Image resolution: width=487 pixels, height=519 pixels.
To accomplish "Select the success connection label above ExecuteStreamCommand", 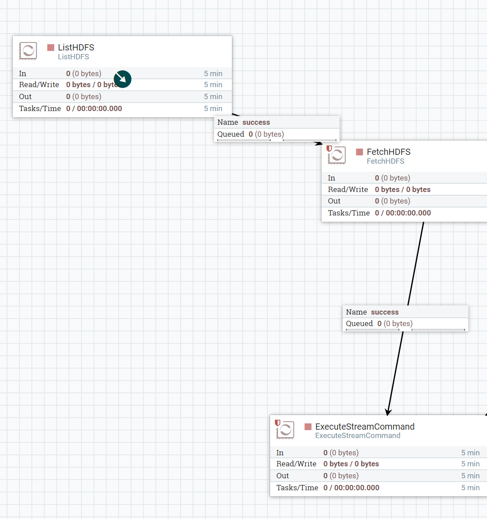I will pos(385,312).
